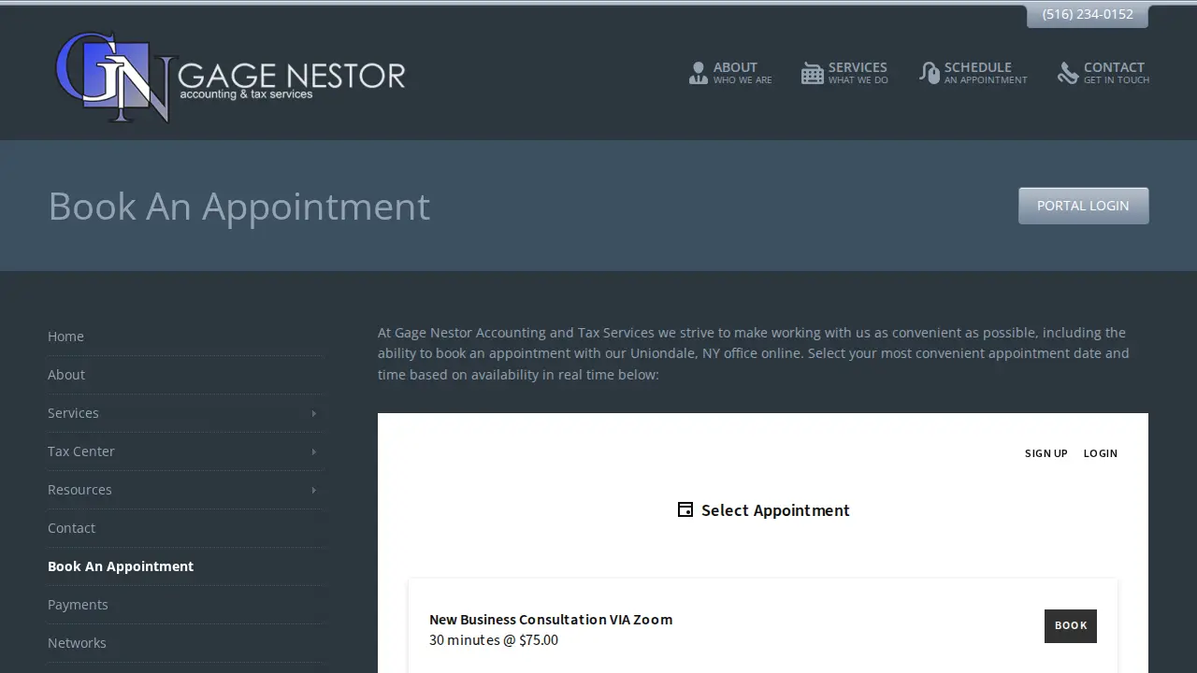
Task: Click the About person icon
Action: pyautogui.click(x=699, y=73)
